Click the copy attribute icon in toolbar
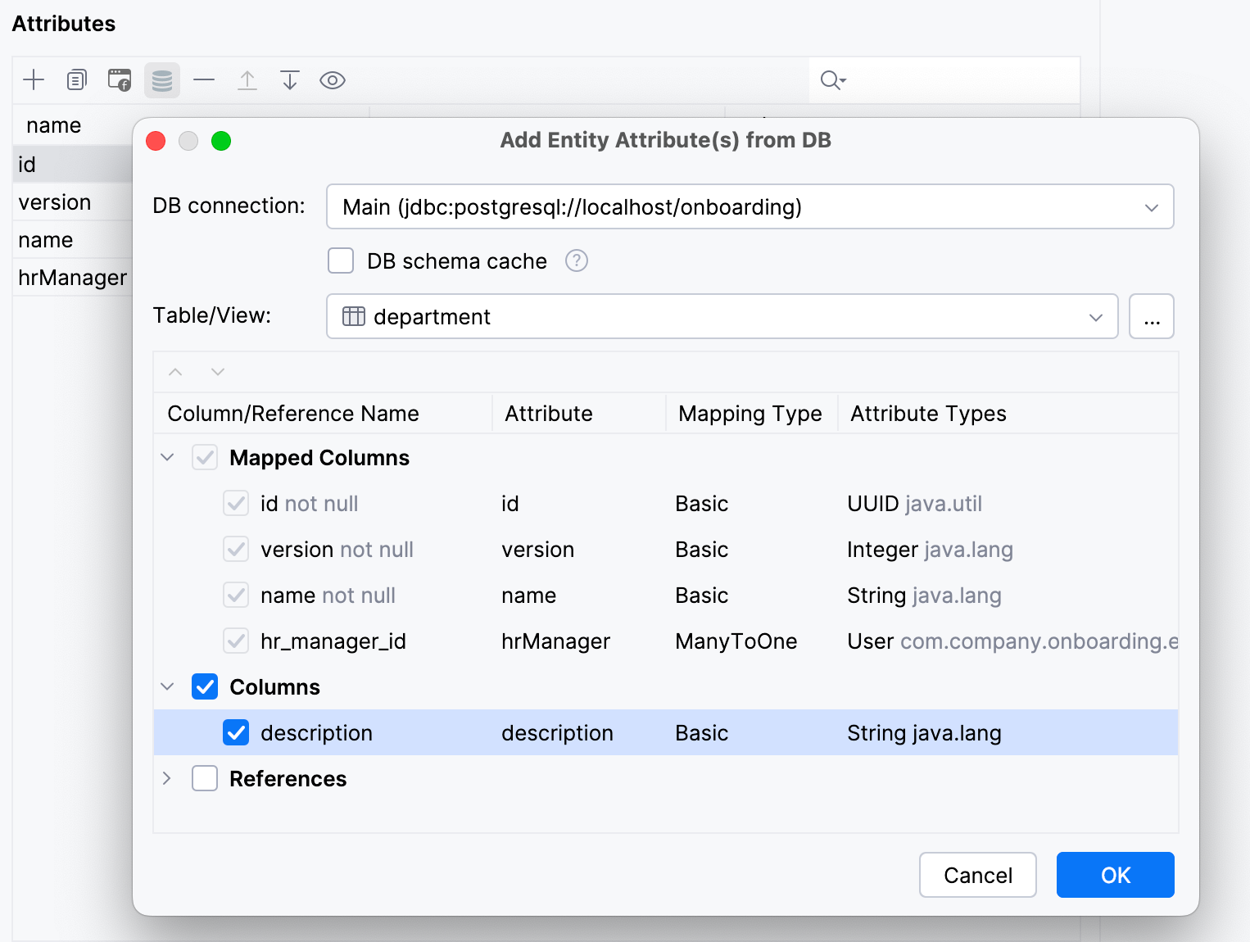1250x942 pixels. click(x=76, y=80)
